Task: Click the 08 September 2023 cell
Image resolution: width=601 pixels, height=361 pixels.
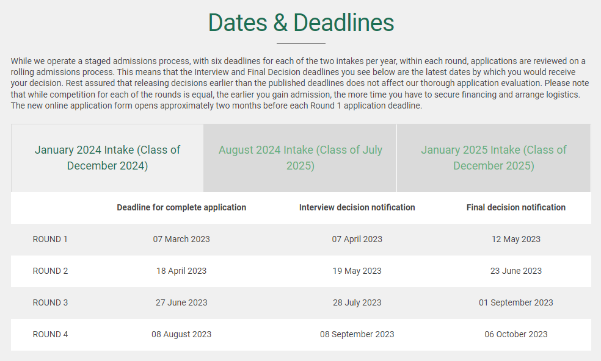Action: tap(357, 335)
